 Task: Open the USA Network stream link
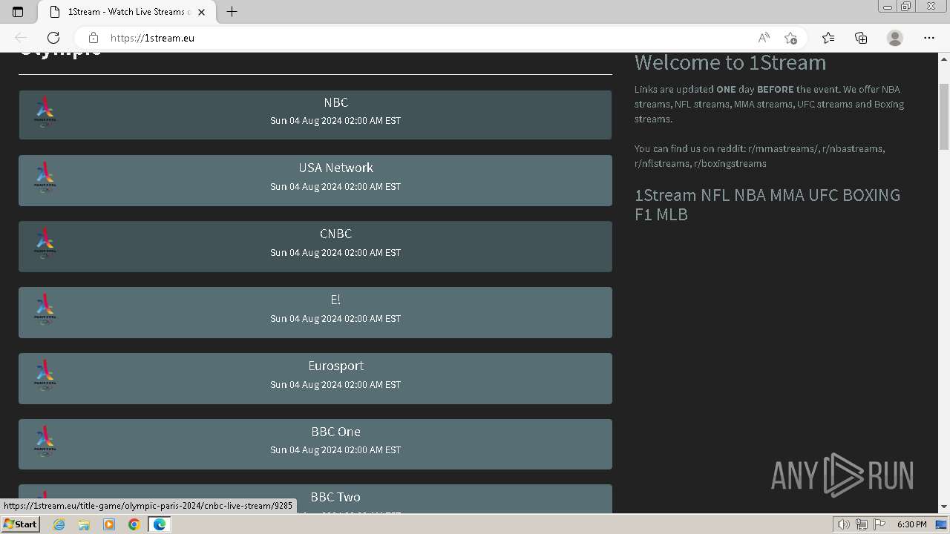tap(315, 180)
